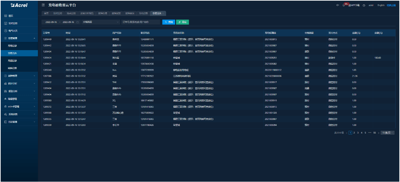Click the APP下载 QR code icon

[350, 5]
